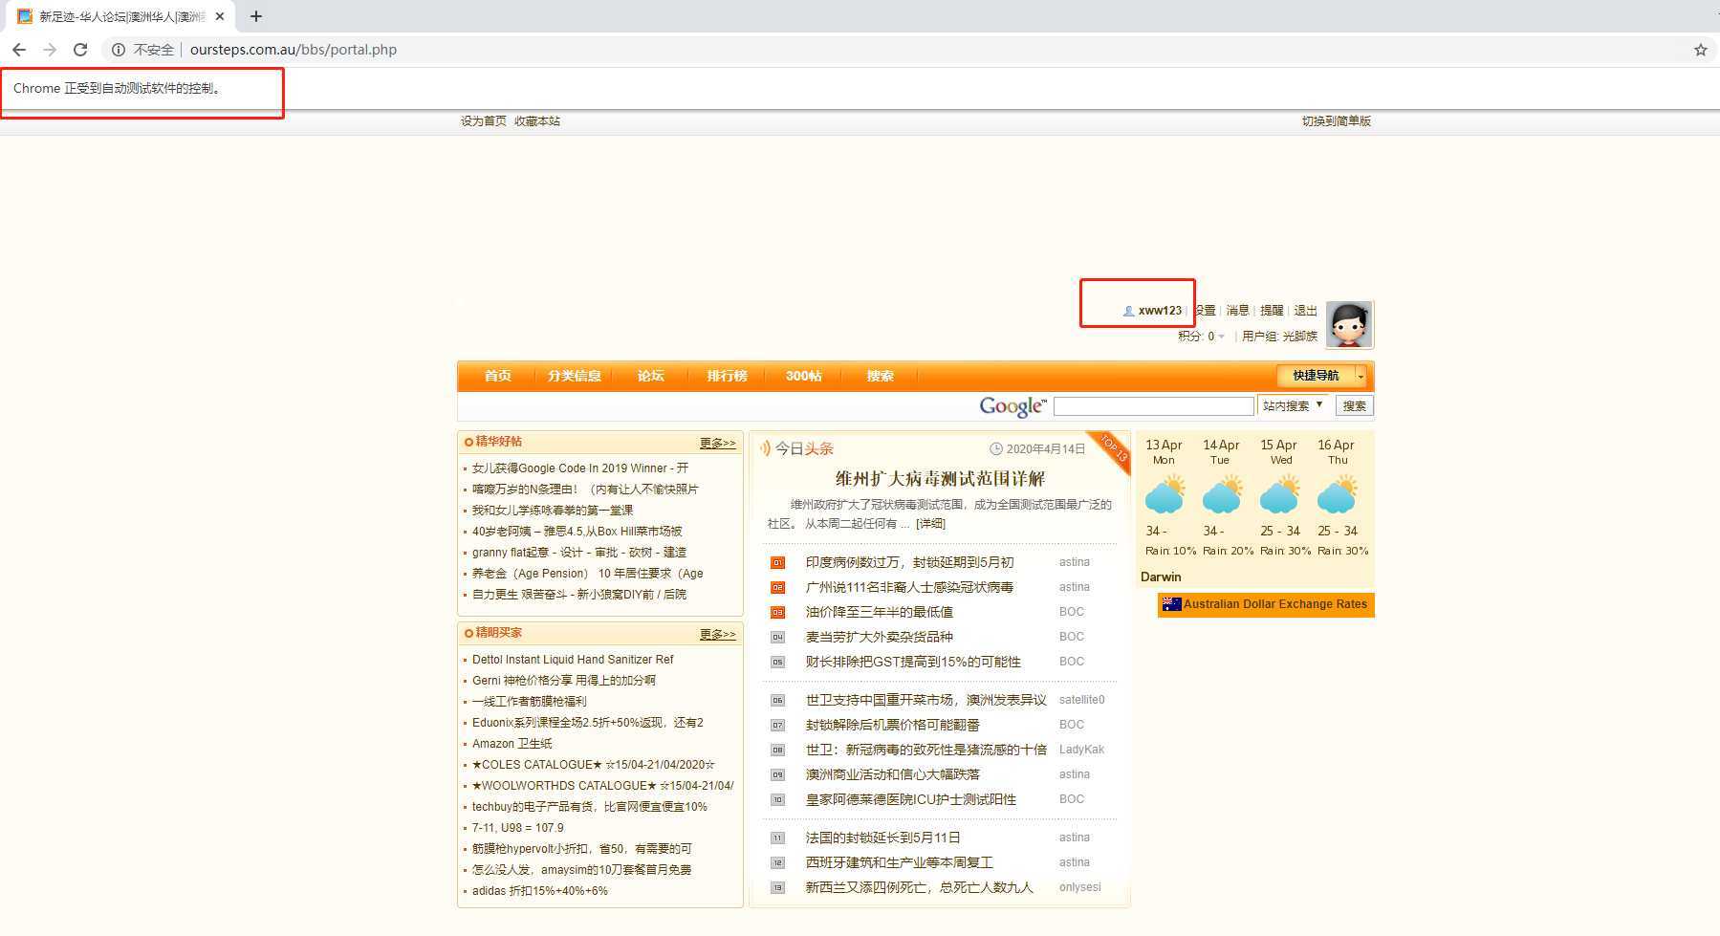Image resolution: width=1720 pixels, height=936 pixels.
Task: Click author LadyKak in news list
Action: click(x=1081, y=751)
